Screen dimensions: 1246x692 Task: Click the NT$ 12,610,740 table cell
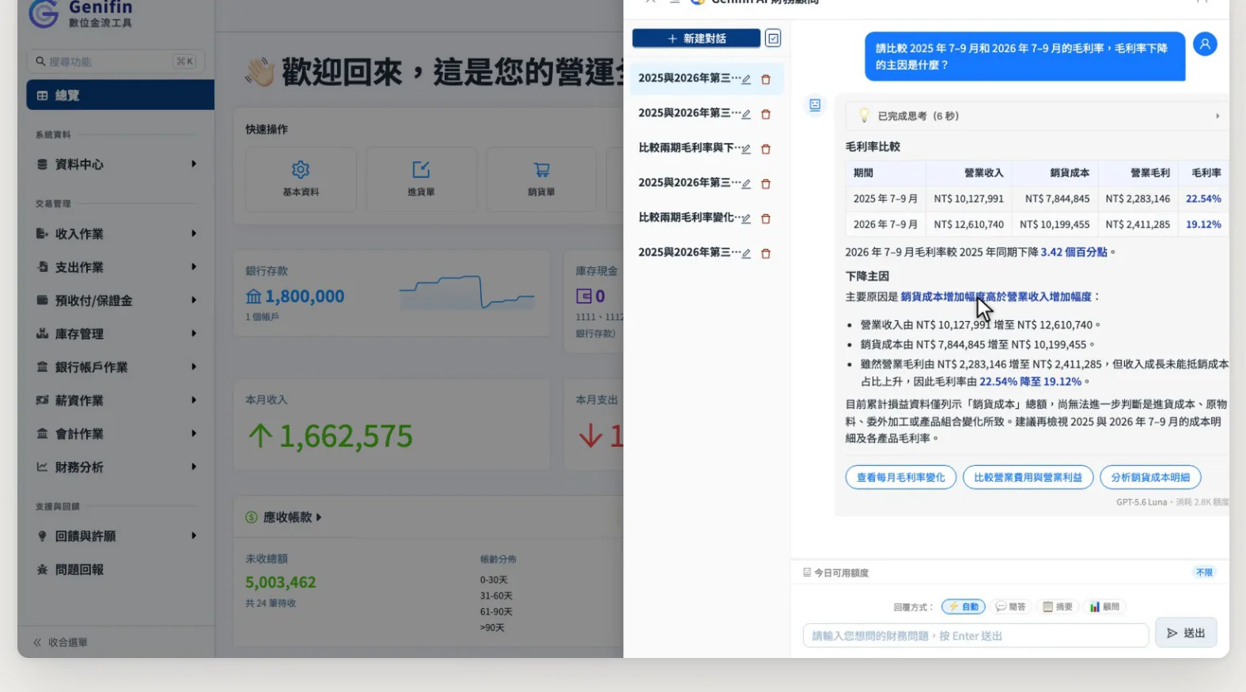click(968, 224)
